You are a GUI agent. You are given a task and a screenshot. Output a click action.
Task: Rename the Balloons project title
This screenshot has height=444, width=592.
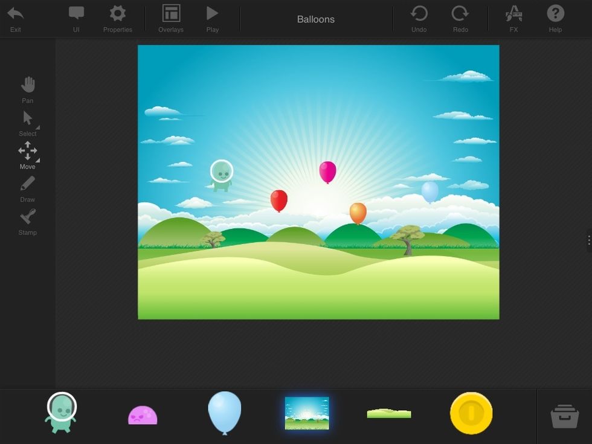(315, 19)
